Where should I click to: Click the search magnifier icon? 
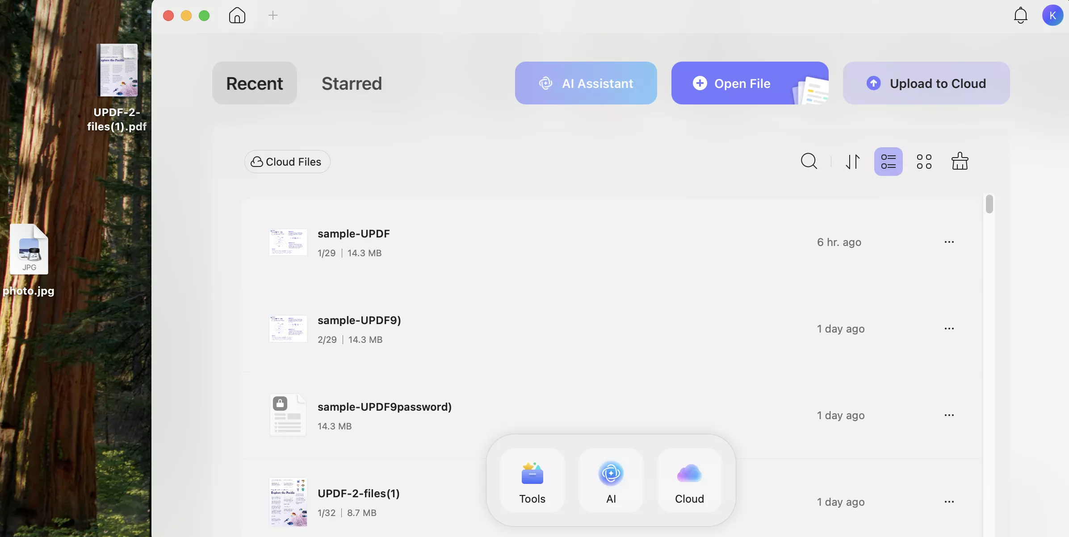809,161
